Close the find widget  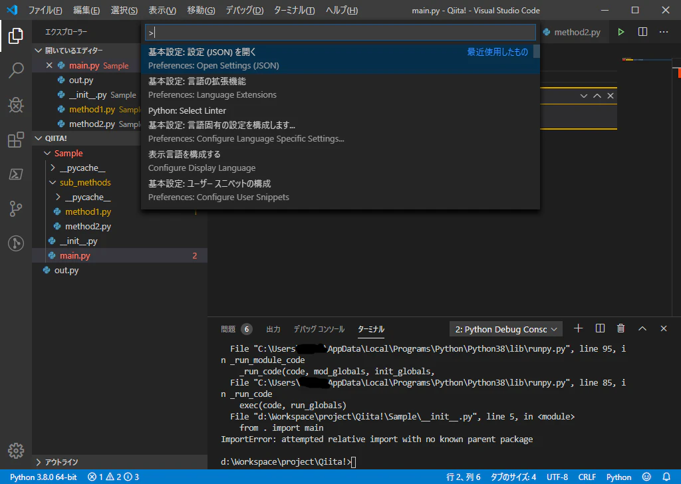[x=611, y=96]
